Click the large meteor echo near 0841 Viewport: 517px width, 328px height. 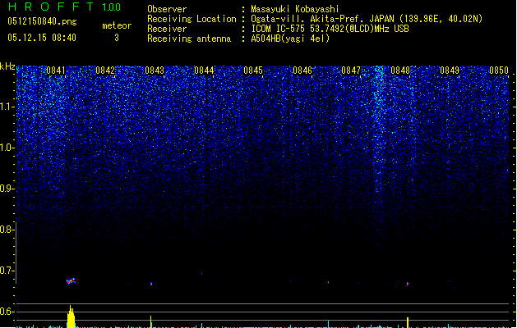(x=71, y=280)
